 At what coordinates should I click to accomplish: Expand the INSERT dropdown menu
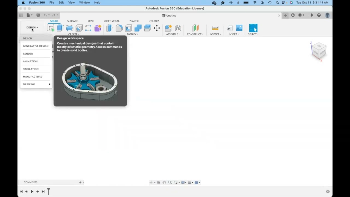[234, 34]
